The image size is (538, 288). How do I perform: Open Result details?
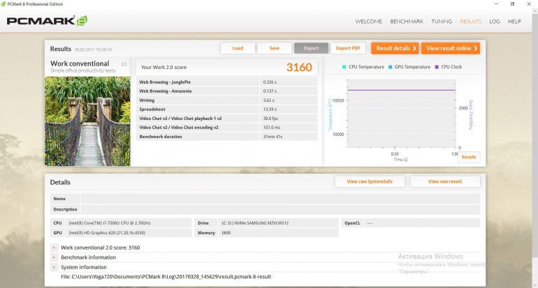click(395, 48)
